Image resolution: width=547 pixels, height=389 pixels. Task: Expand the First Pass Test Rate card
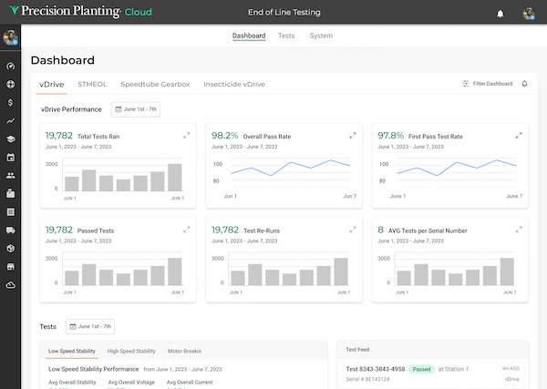click(519, 135)
